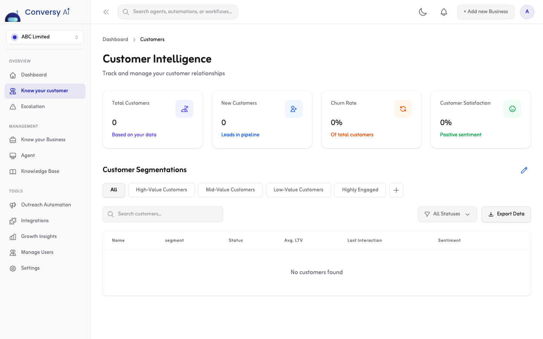The image size is (543, 339).
Task: Open Knowledge Base in the sidebar
Action: pos(45,171)
